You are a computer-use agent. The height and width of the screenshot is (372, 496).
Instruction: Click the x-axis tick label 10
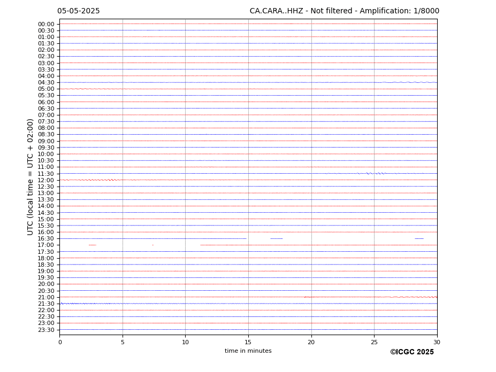185,342
